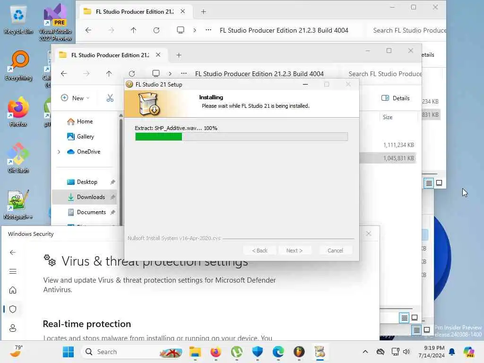Open Copilot Preview icon in taskbar
484x363 pixels.
pyautogui.click(x=469, y=352)
